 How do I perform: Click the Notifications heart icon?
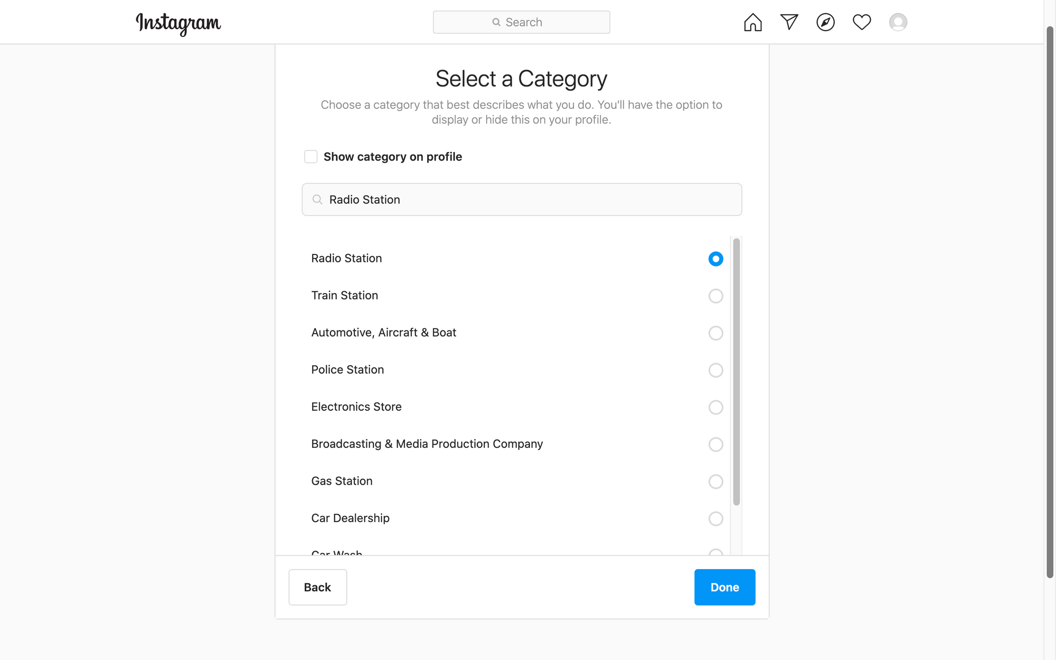[861, 21]
